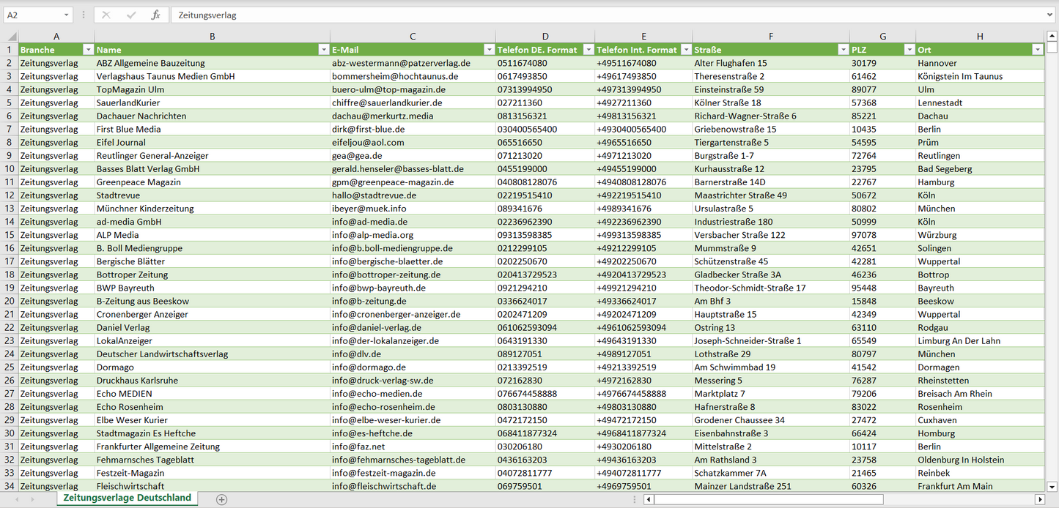
Task: Select the row 12 header
Action: click(x=9, y=195)
